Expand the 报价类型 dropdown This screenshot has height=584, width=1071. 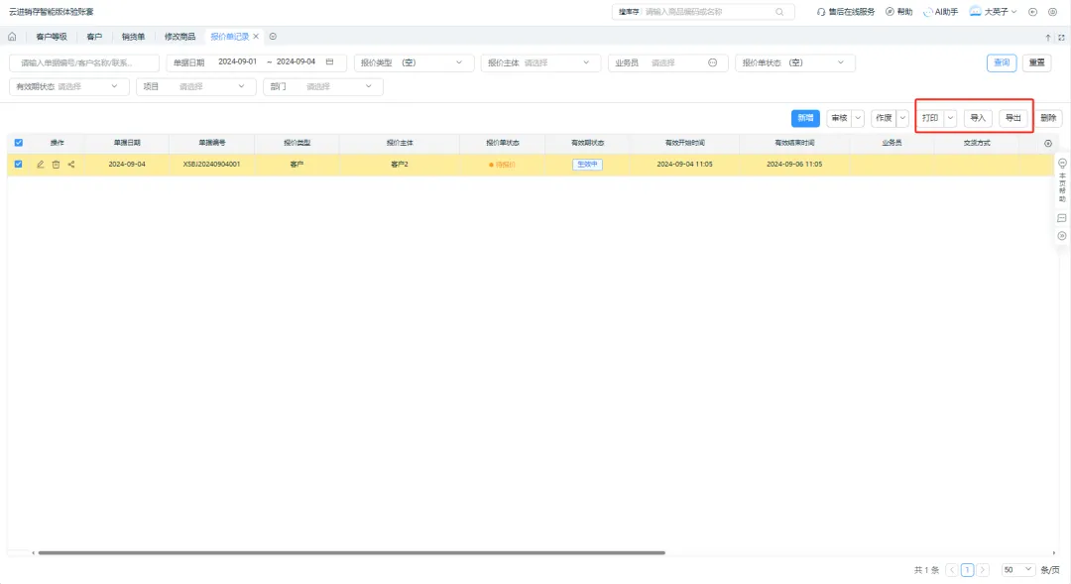(459, 62)
